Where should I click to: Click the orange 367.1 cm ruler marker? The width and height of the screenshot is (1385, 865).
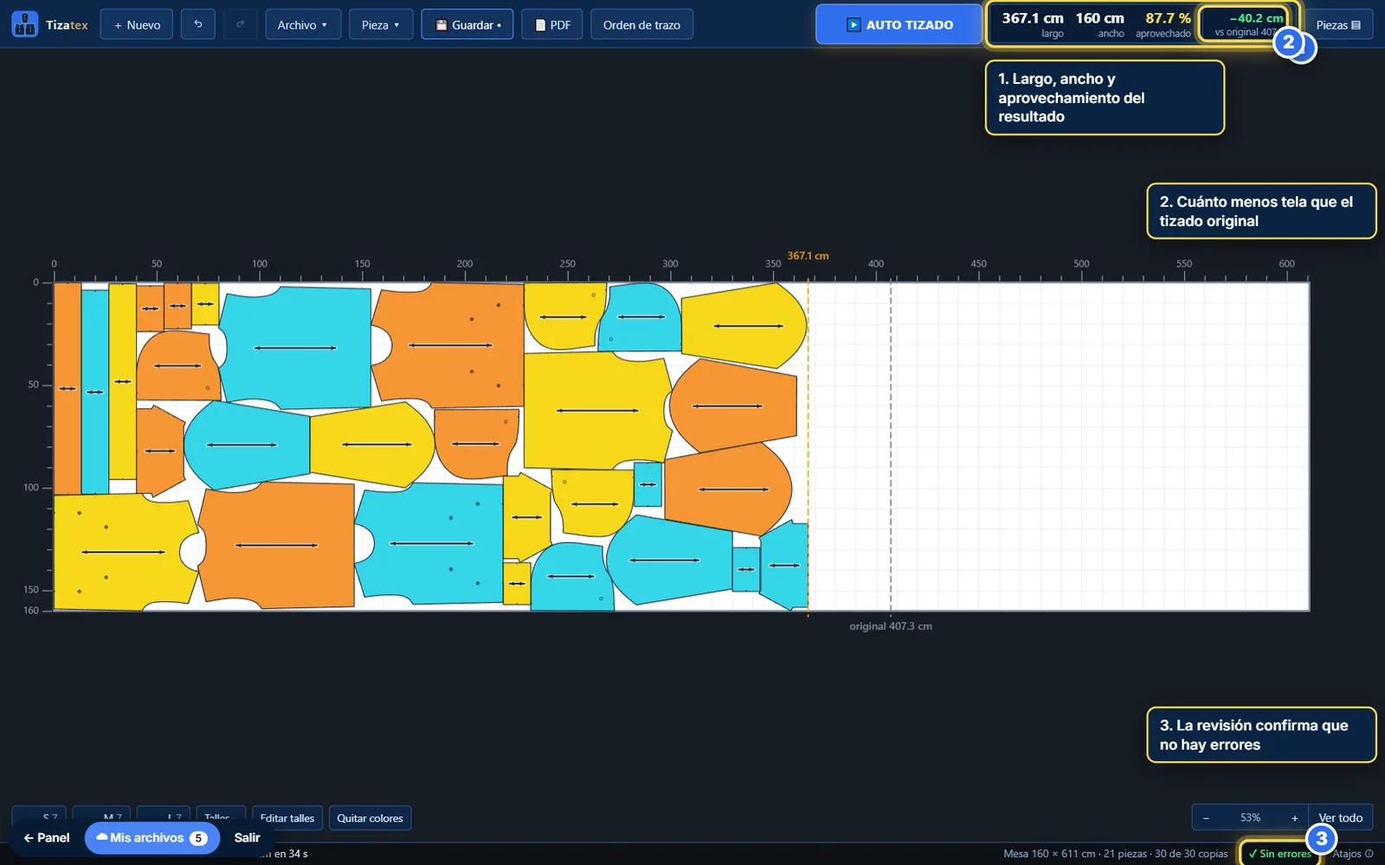point(808,255)
